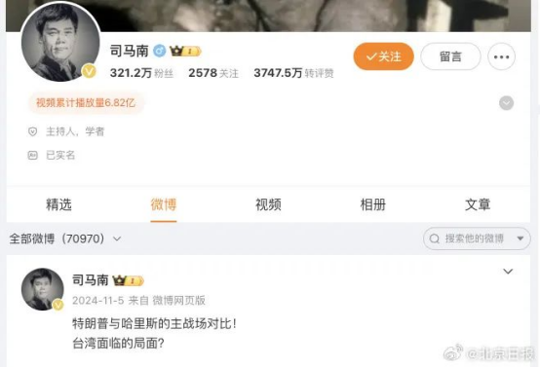
Task: Expand the post options chevron
Action: pos(508,272)
